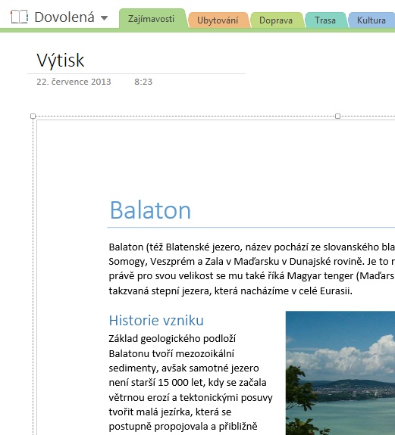Select the top-left printout resize handle
Viewport: 395px width, 435px height.
(33, 116)
